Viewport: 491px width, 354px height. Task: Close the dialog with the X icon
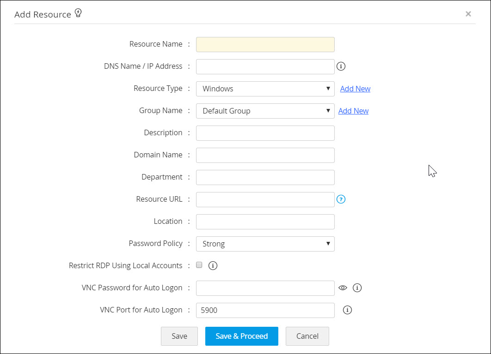pyautogui.click(x=468, y=14)
